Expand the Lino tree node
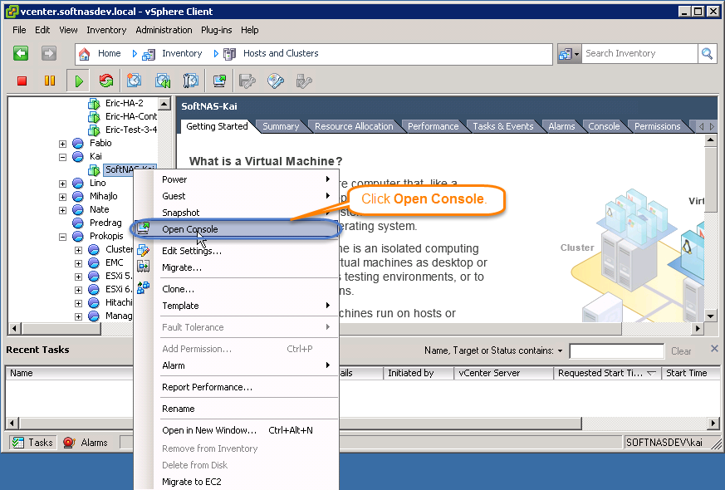725x490 pixels. (x=62, y=183)
